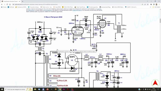The image size is (161, 91).
Task: Open the Posta in arrivo Gmail bookmark
Action: [46, 7]
